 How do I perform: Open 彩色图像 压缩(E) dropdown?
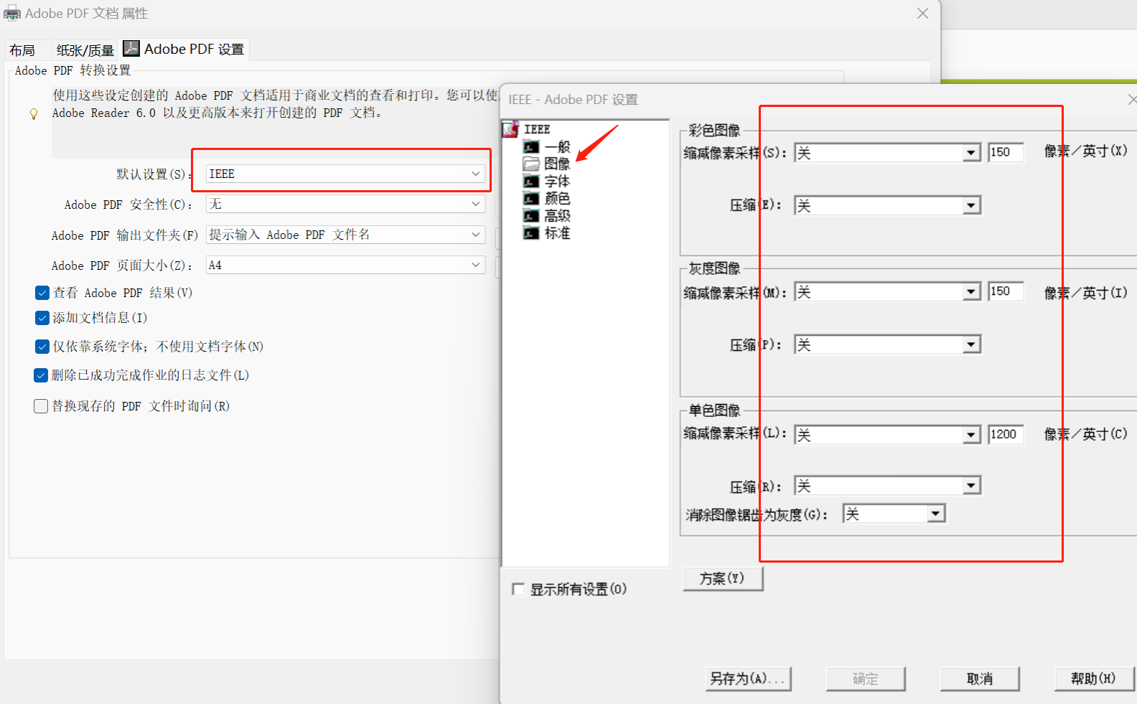[x=887, y=206]
